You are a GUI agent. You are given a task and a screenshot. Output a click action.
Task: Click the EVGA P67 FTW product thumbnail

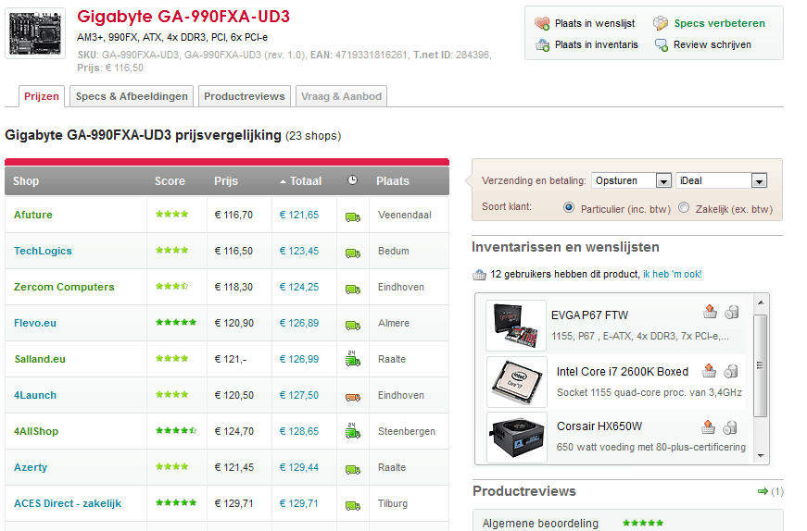[516, 326]
